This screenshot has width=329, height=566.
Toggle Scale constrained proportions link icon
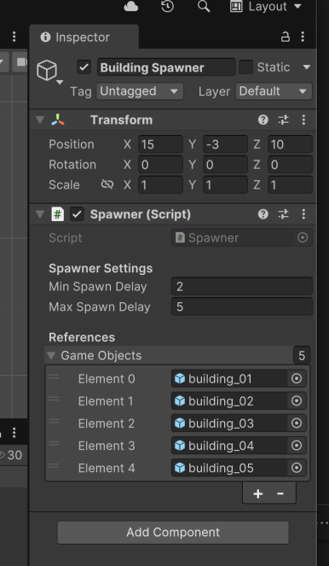point(107,184)
